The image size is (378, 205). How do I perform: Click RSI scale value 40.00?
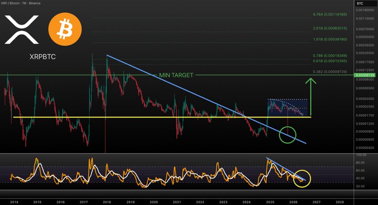360,178
